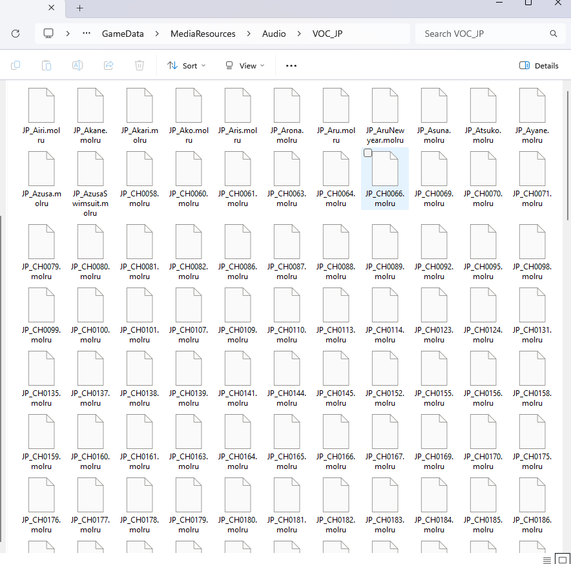Select file JP_CH0107.molru
The height and width of the screenshot is (564, 571).
[x=189, y=315]
